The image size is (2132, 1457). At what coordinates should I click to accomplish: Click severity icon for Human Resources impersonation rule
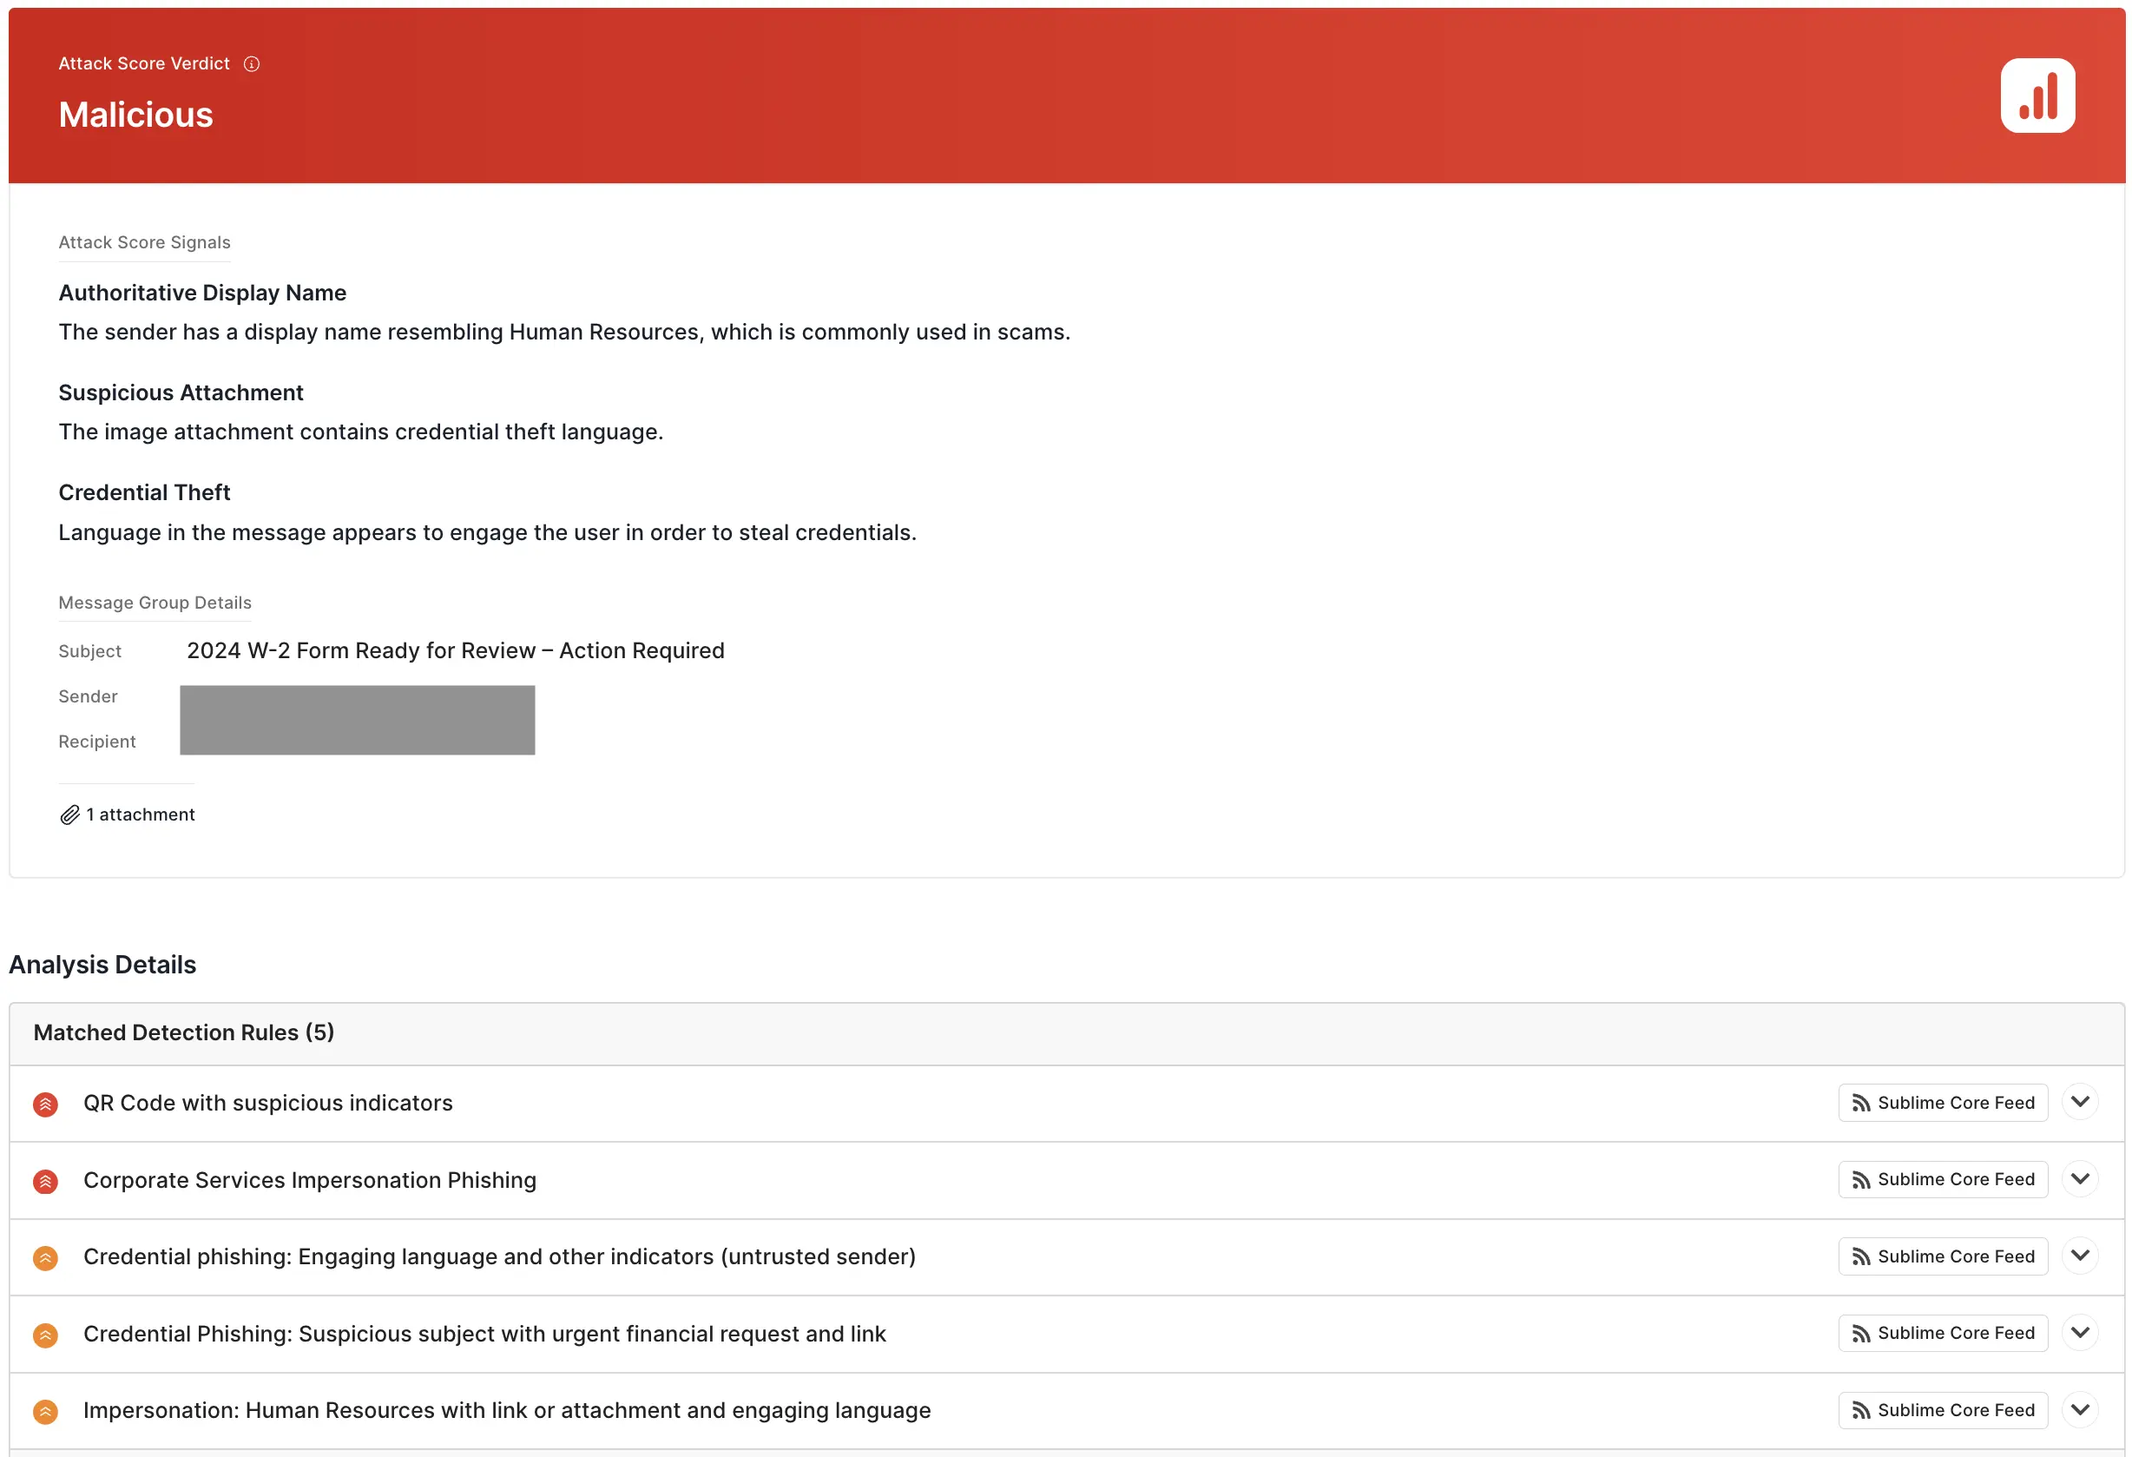pyautogui.click(x=45, y=1411)
